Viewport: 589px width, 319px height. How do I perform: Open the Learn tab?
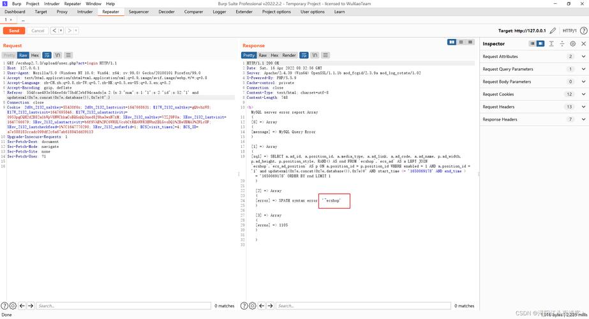point(339,11)
